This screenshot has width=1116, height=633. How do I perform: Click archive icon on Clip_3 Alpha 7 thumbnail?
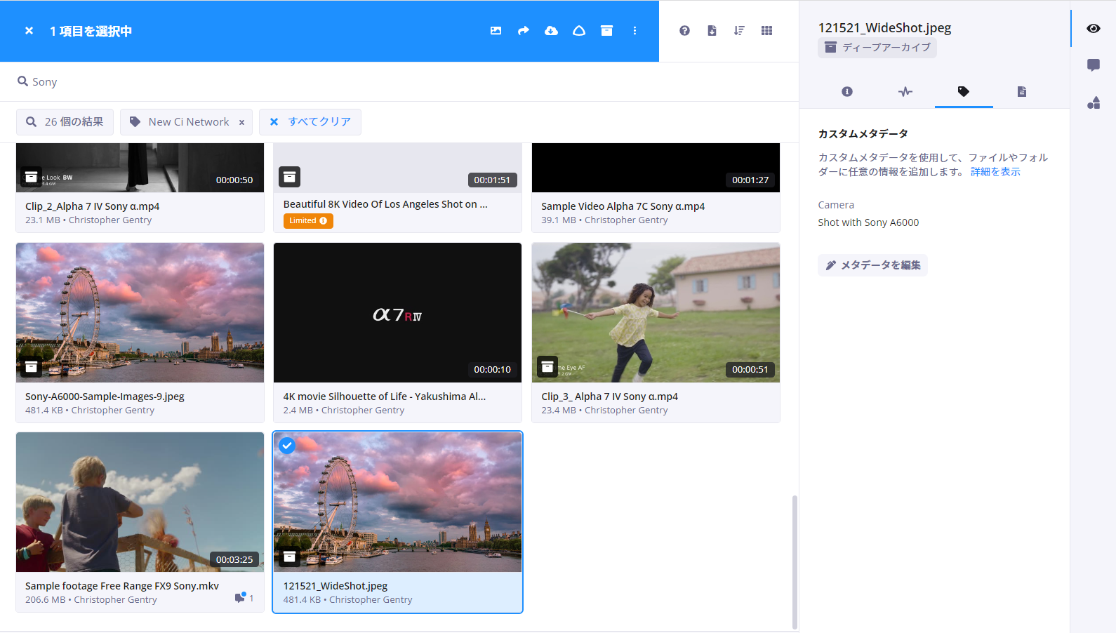[547, 367]
